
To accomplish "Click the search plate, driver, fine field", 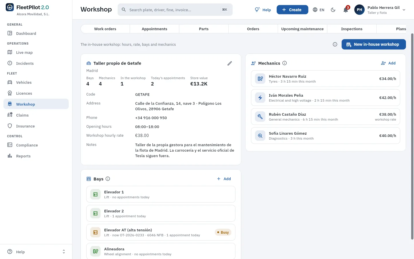I will pyautogui.click(x=175, y=10).
